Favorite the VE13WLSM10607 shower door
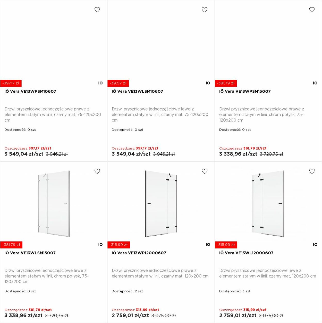Image resolution: width=322 pixels, height=323 pixels. tap(205, 10)
